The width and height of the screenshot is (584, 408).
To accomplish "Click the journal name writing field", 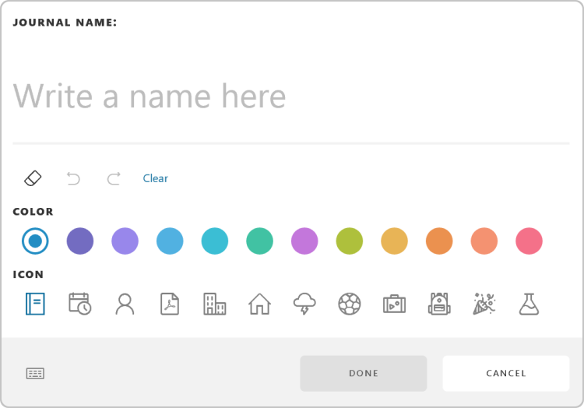I will point(291,97).
